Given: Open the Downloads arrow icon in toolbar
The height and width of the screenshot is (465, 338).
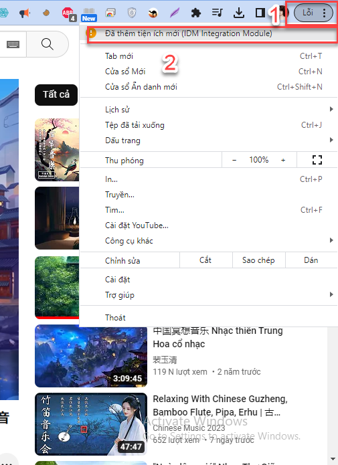Looking at the screenshot, I should [x=238, y=13].
